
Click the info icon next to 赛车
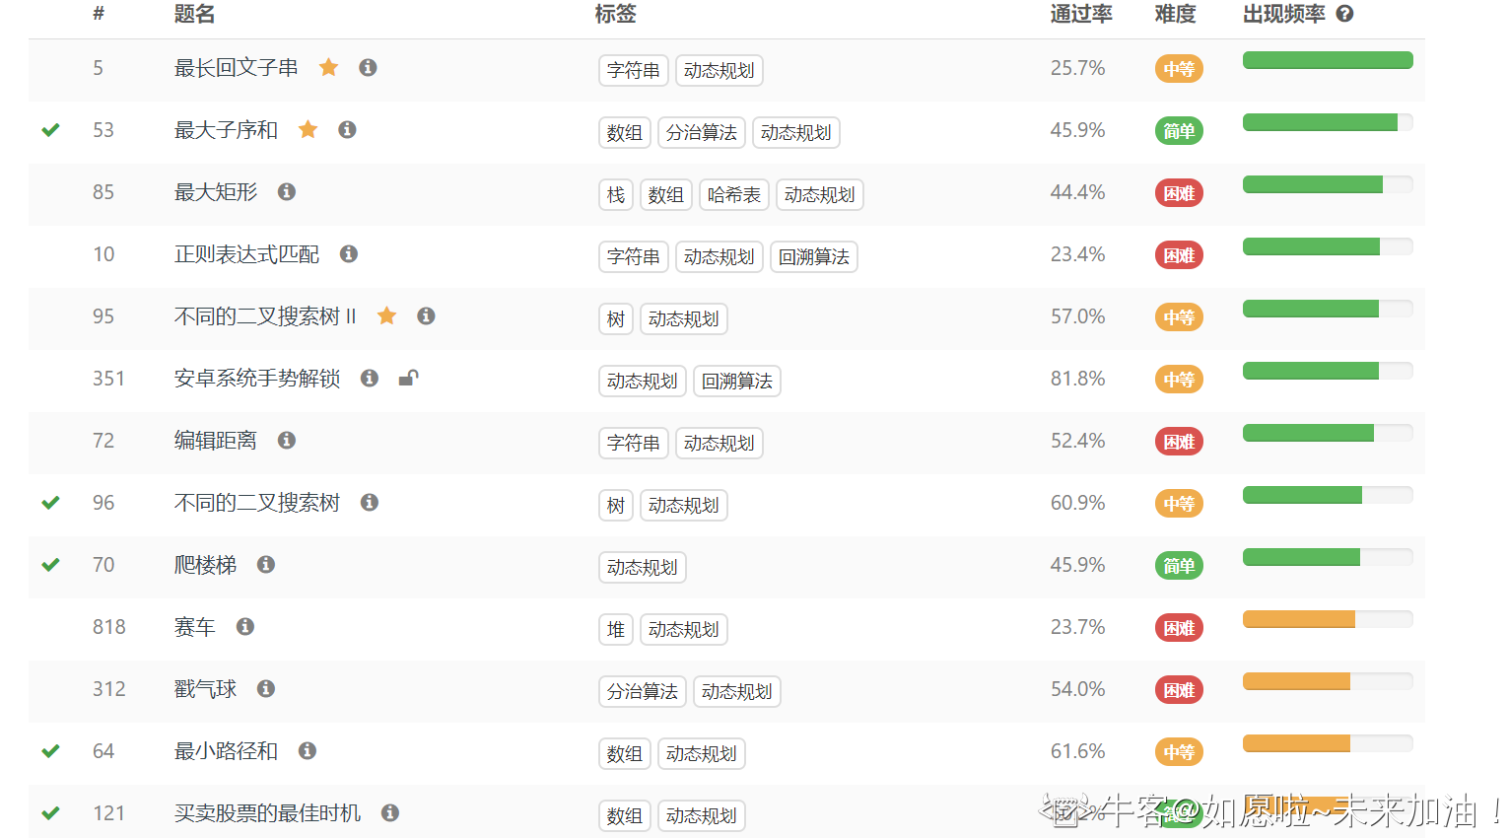pos(245,626)
